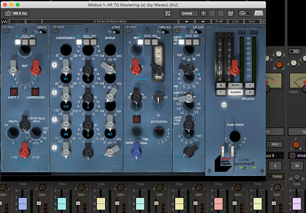Add a new preset with plus icon
Viewport: 306px width, 213px height.
tap(204, 13)
